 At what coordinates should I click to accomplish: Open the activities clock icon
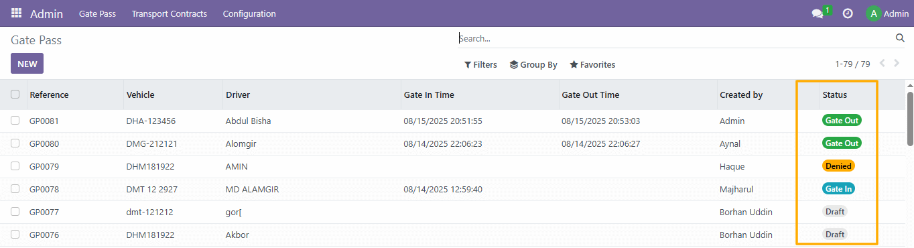pyautogui.click(x=848, y=13)
